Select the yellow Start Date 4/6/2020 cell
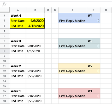 point(35,21)
